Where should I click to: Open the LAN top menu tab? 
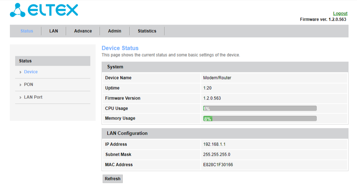(x=54, y=31)
